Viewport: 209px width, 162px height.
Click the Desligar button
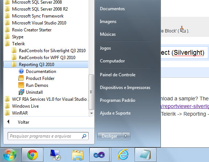[x=110, y=136]
